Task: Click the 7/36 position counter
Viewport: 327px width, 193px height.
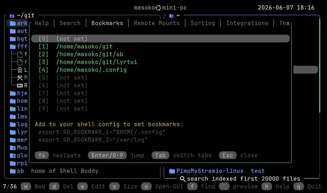Action: click(x=10, y=186)
